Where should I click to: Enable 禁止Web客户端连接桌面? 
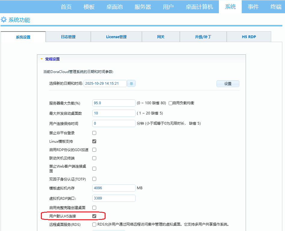click(x=94, y=169)
